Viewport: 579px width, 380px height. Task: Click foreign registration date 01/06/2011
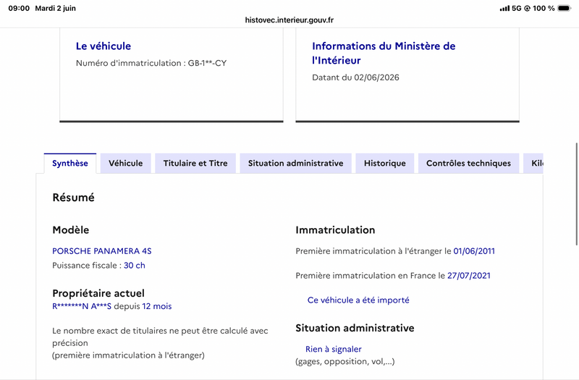coord(474,251)
